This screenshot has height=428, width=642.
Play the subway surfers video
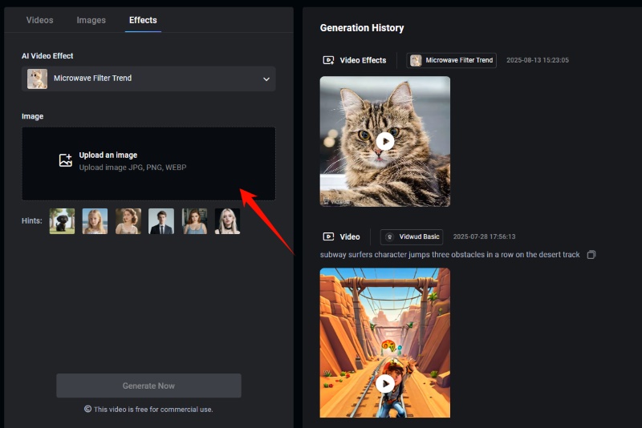click(x=385, y=384)
